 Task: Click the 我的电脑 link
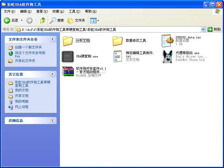click(x=22, y=101)
